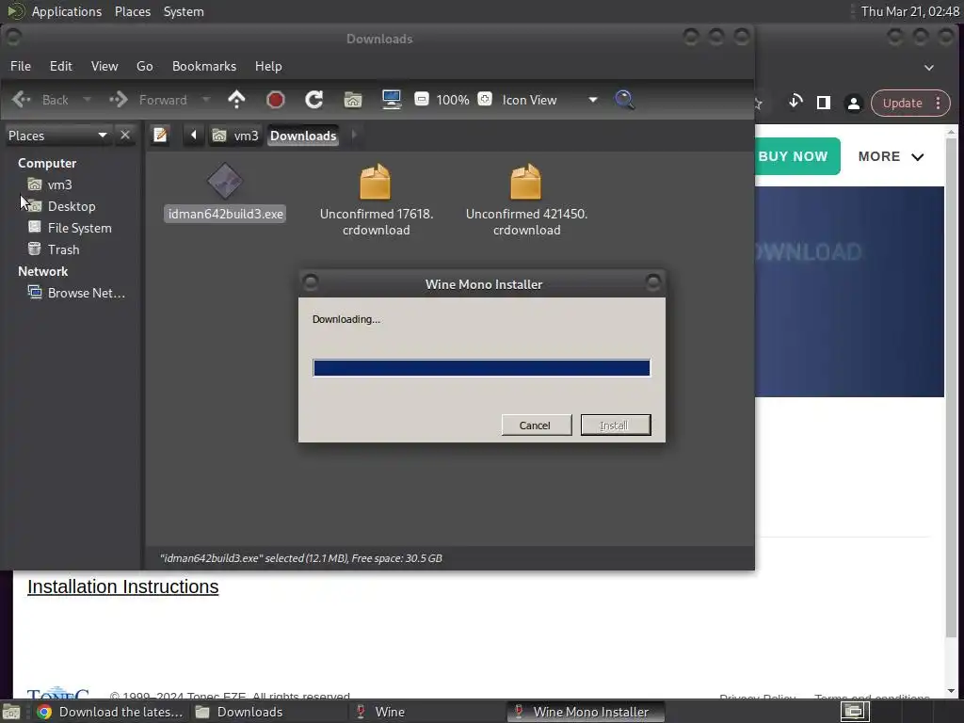
Task: Open the Back history dropdown arrow
Action: pos(87,100)
